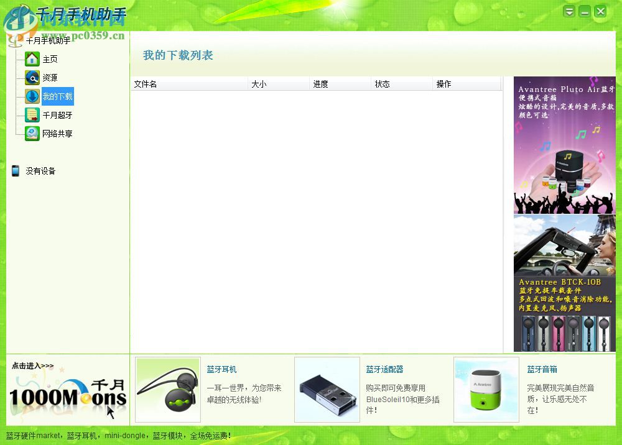Image resolution: width=622 pixels, height=445 pixels.
Task: Open the 蓝牙适配器 link
Action: point(384,369)
